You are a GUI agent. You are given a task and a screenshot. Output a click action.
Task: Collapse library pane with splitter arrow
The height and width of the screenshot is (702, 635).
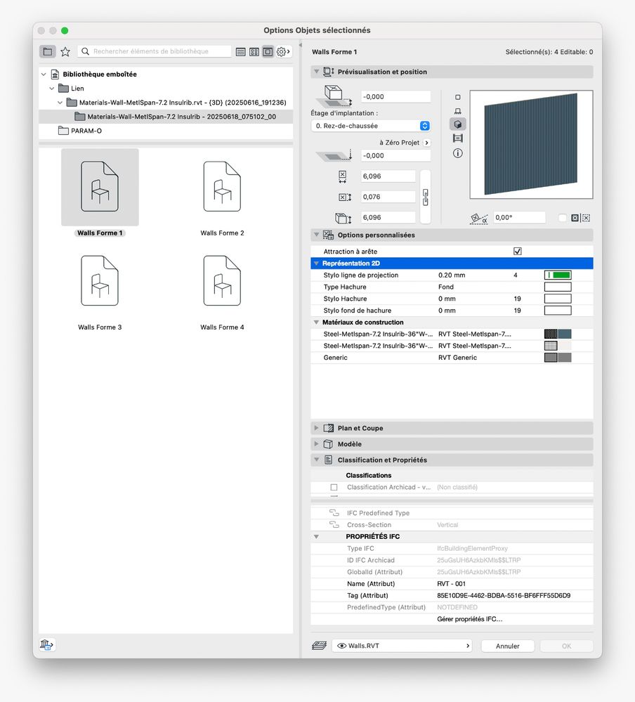click(301, 45)
